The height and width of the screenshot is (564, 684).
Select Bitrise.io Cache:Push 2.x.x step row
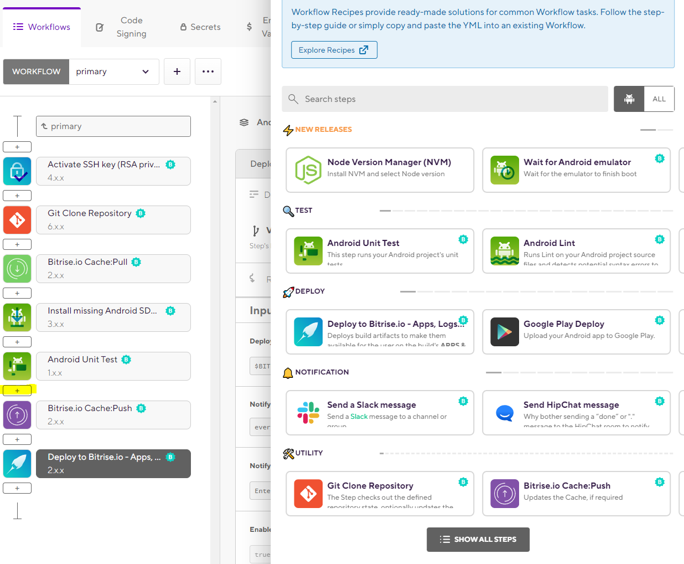pyautogui.click(x=113, y=415)
